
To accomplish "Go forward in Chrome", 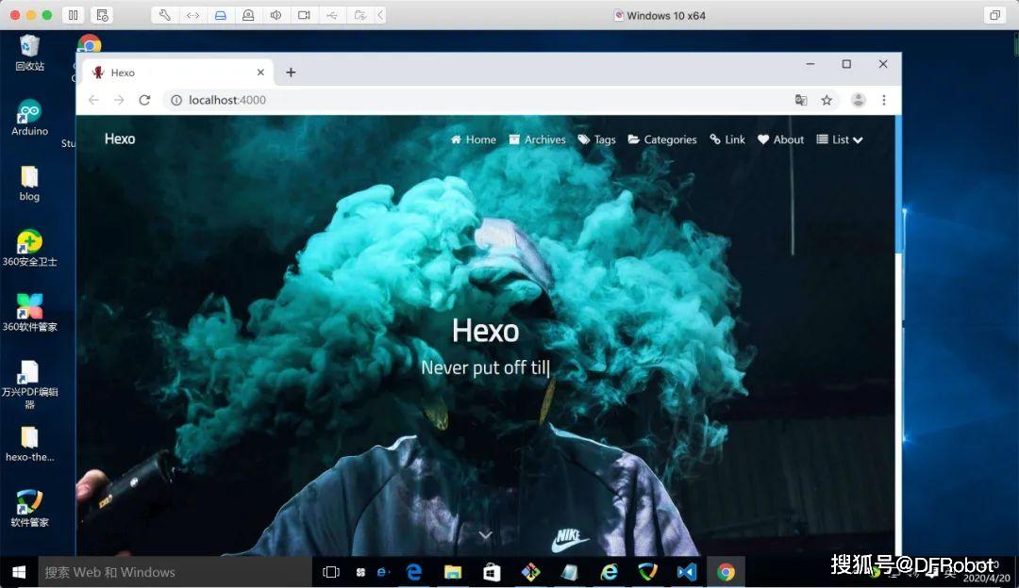I will [x=119, y=100].
